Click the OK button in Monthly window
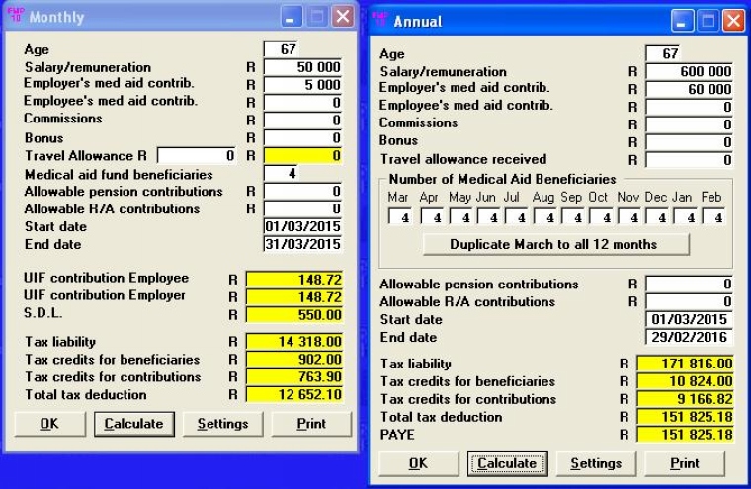 click(x=49, y=424)
